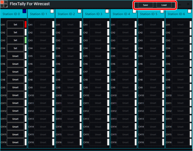
Task: Click the Unset button for Station 0 CH16
Action: [15, 142]
